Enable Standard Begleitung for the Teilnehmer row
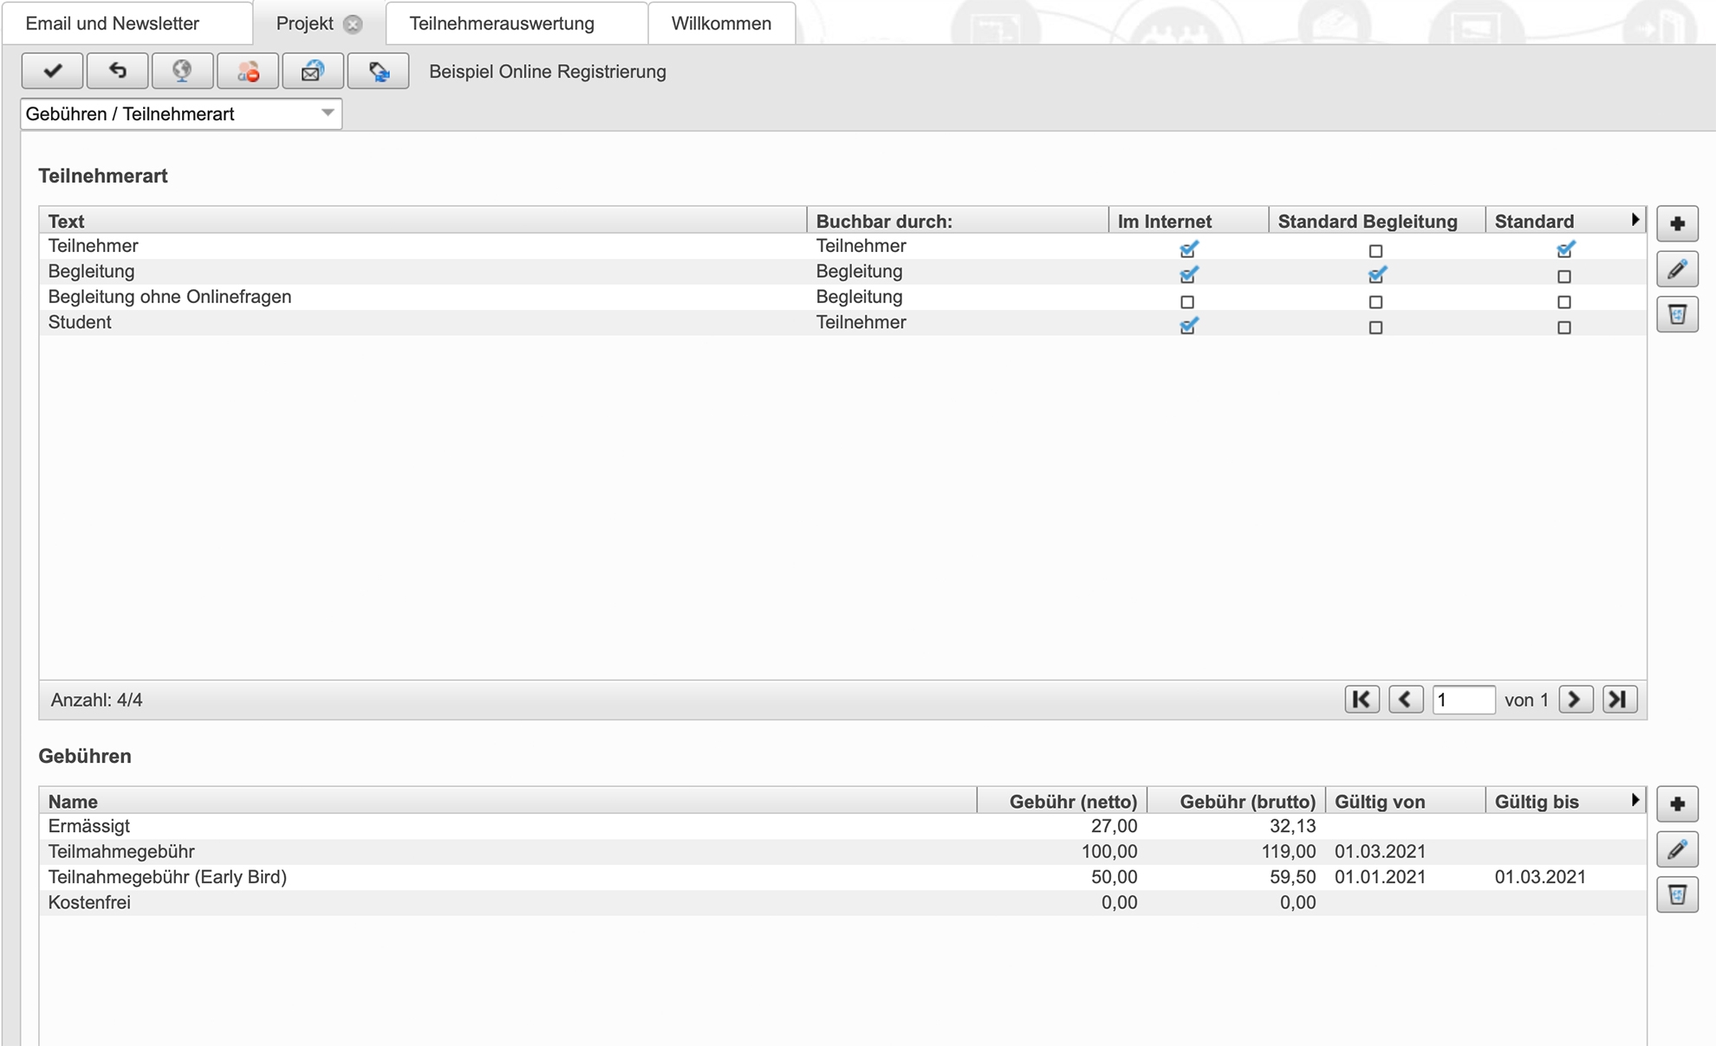 tap(1375, 251)
